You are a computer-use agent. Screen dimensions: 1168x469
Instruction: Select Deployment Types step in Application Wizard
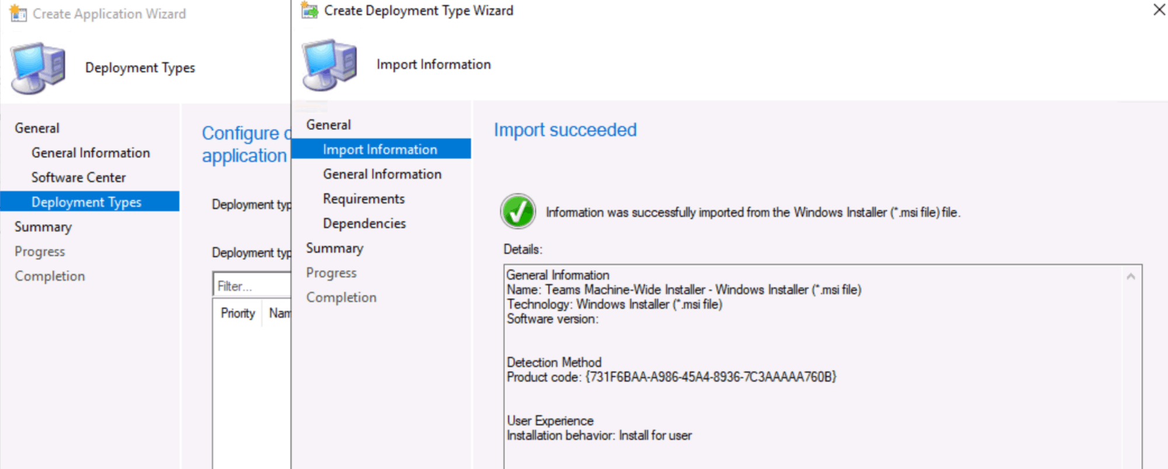pos(90,202)
